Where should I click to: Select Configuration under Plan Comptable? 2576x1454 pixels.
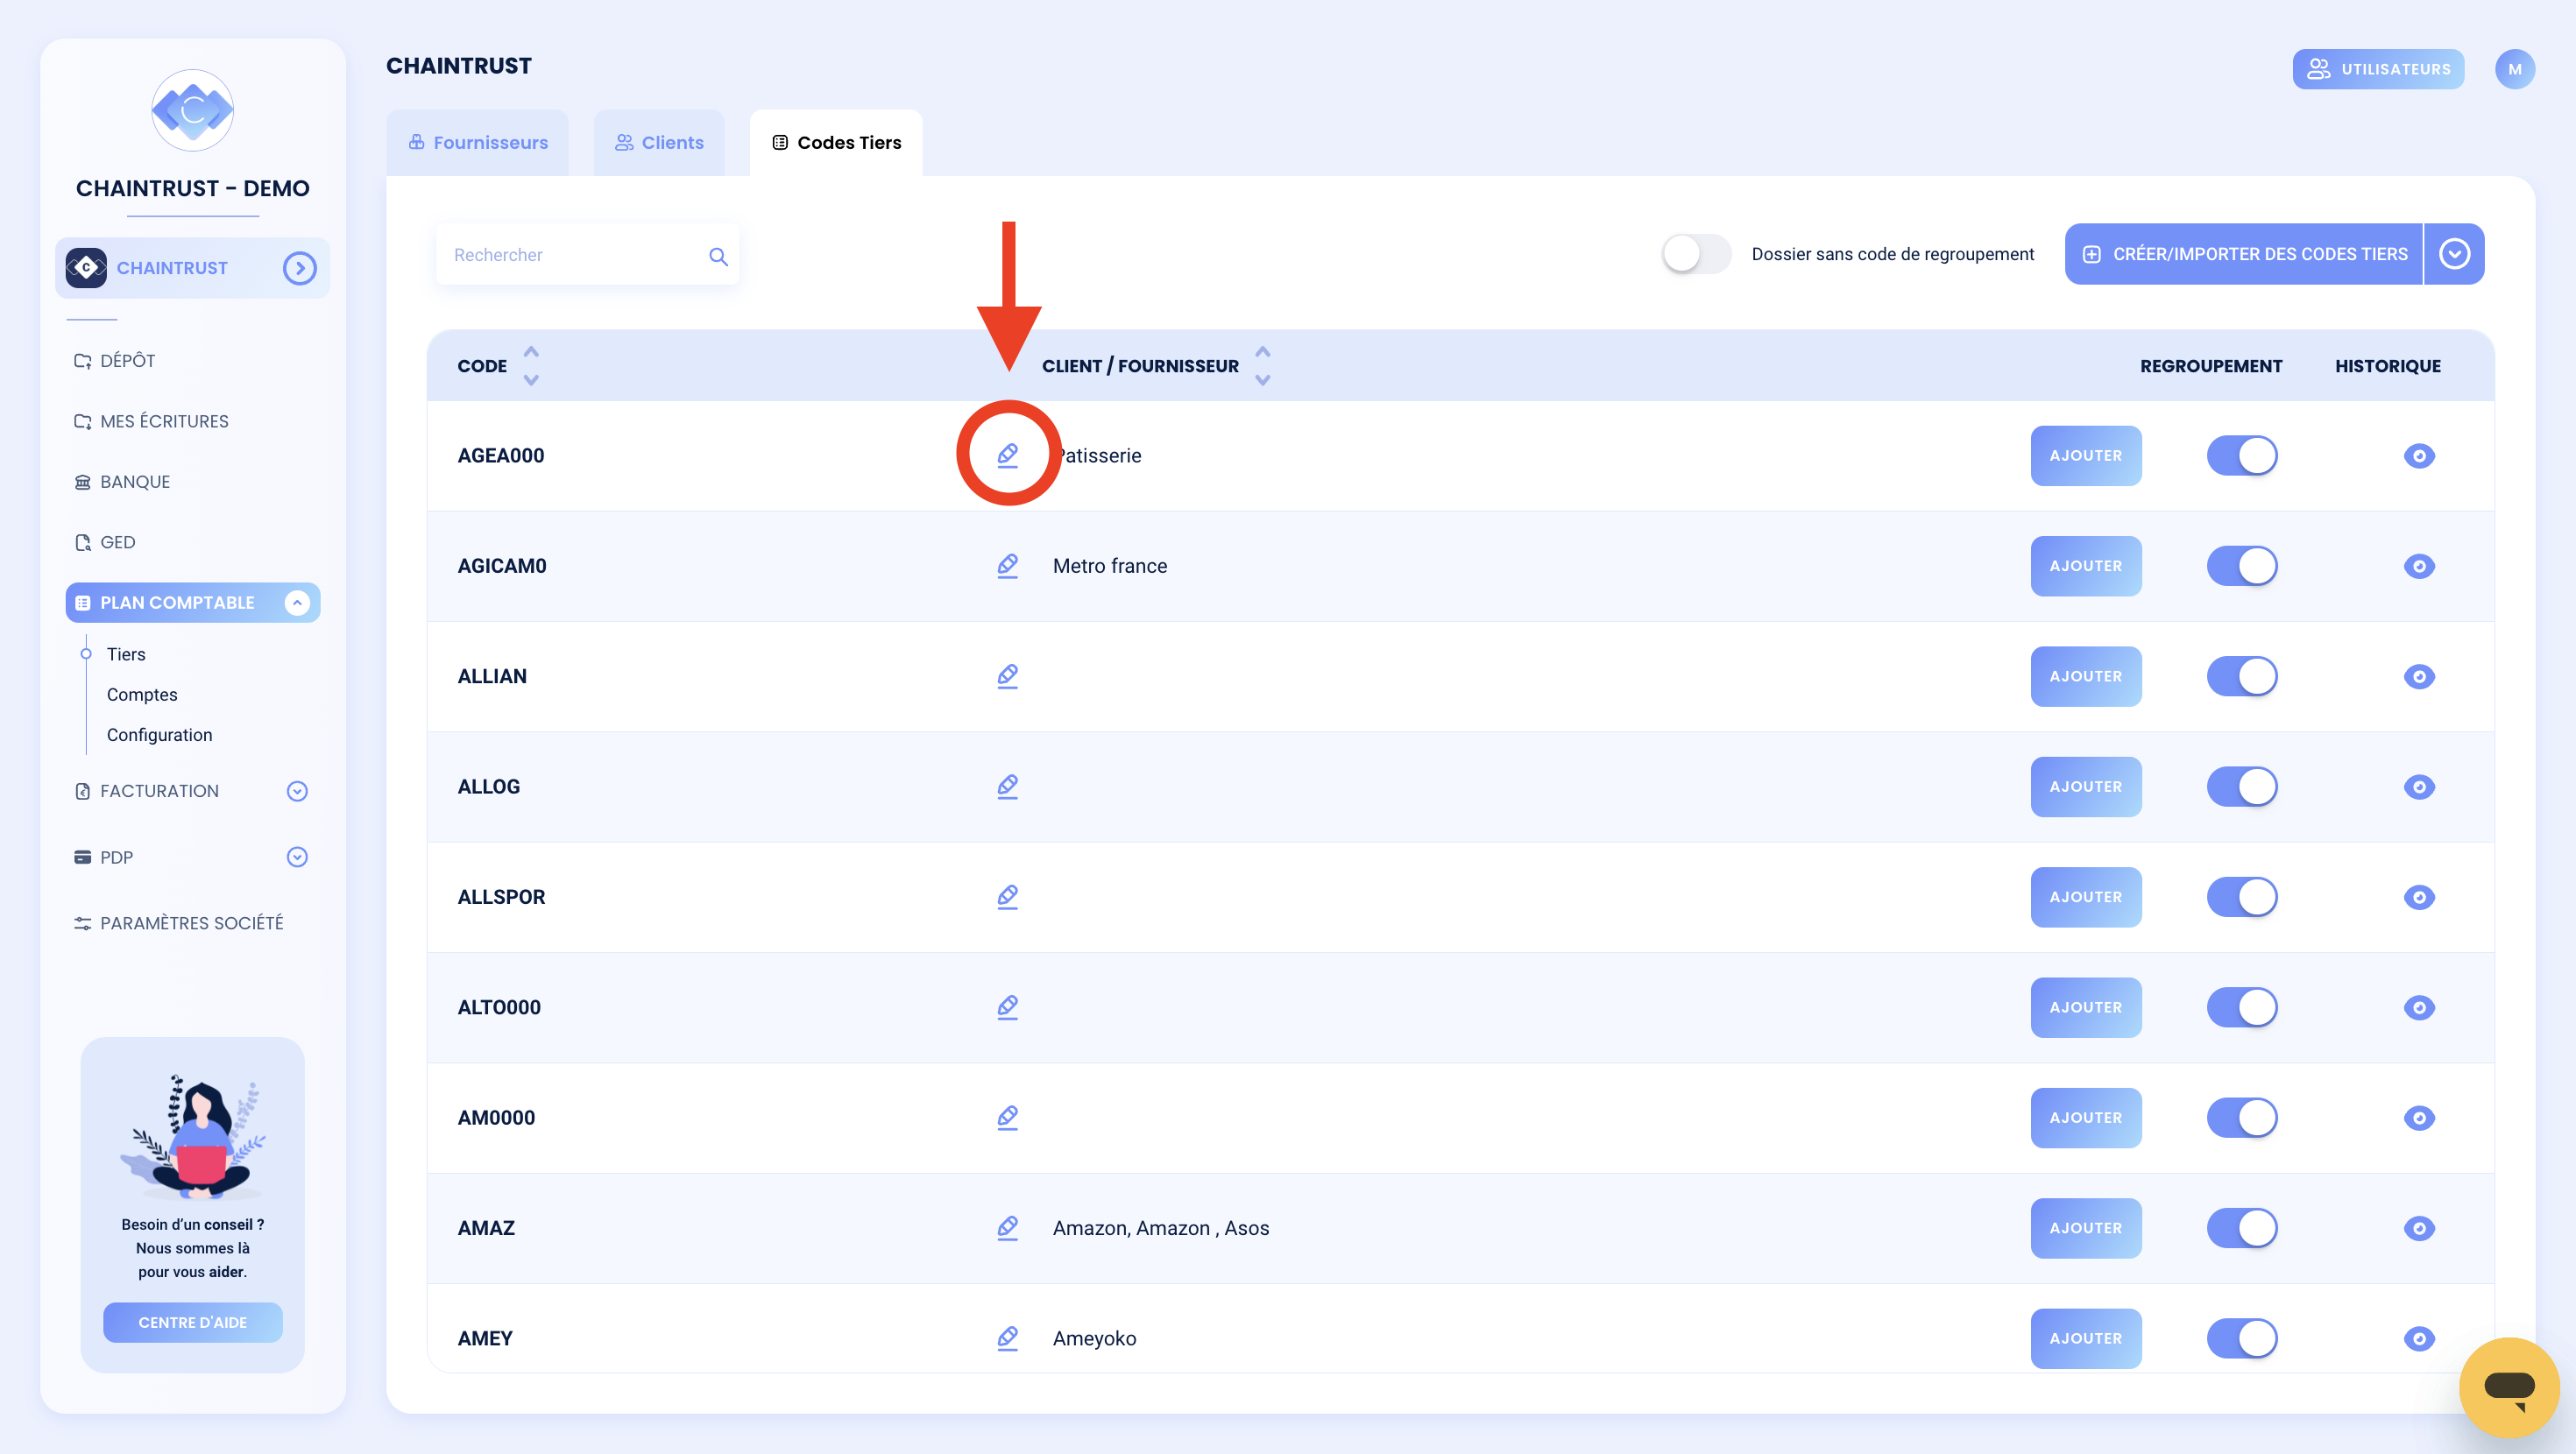(160, 735)
